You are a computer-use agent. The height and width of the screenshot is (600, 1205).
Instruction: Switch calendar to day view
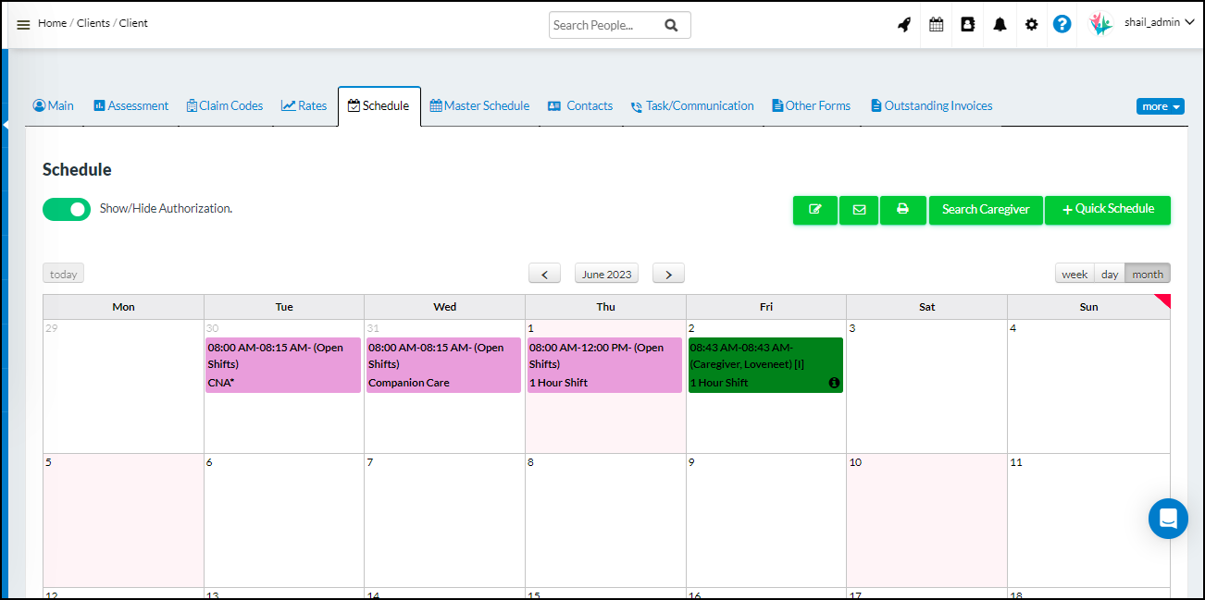click(1110, 274)
